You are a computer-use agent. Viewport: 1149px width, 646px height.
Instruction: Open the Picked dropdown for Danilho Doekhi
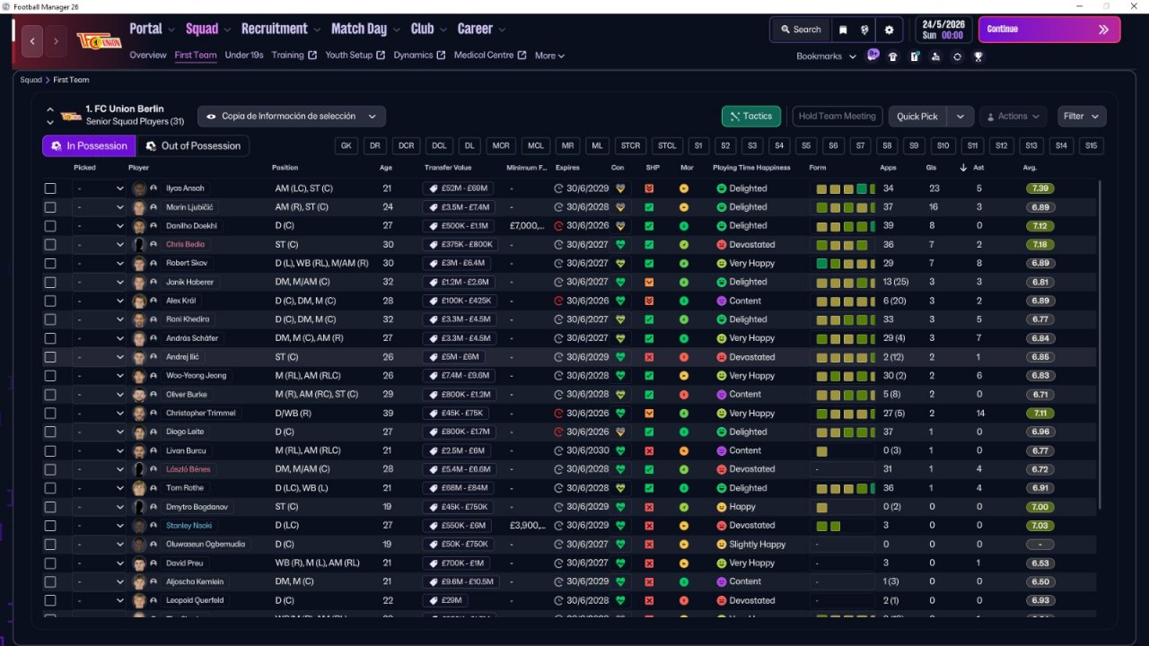coord(100,226)
